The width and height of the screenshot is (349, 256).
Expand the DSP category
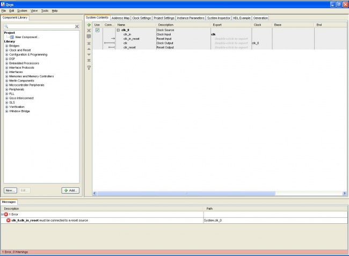tap(6, 59)
